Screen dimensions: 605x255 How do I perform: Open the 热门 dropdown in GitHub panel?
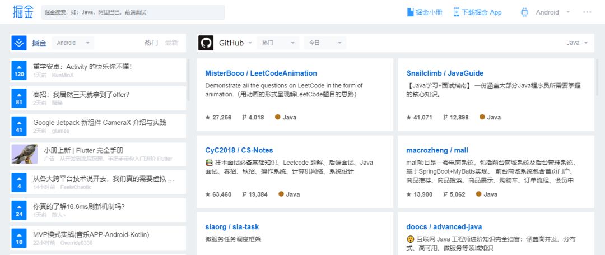(278, 43)
